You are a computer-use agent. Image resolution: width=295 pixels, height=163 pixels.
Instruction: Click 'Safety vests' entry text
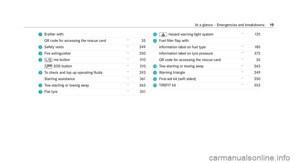coord(54,47)
